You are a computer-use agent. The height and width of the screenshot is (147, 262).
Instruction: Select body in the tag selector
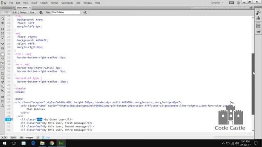coord(13,138)
